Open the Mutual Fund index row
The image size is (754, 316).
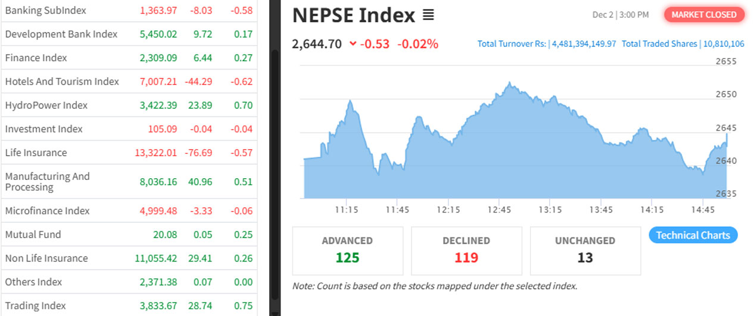(x=33, y=235)
